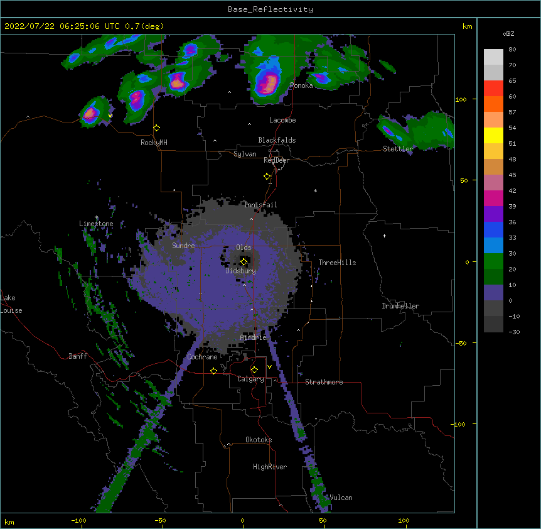Click the radar site diamond between Olds and Didsbury
The width and height of the screenshot is (541, 529).
[244, 262]
